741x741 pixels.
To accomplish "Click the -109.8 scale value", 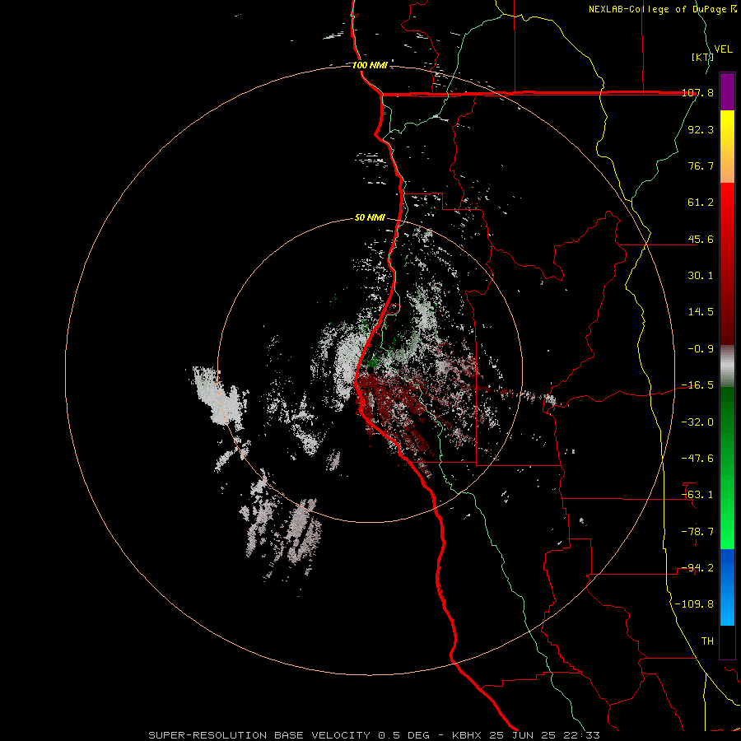I will click(x=694, y=604).
